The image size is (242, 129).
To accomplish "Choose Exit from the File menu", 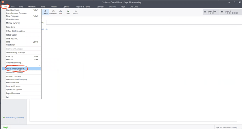I will click(x=21, y=97).
